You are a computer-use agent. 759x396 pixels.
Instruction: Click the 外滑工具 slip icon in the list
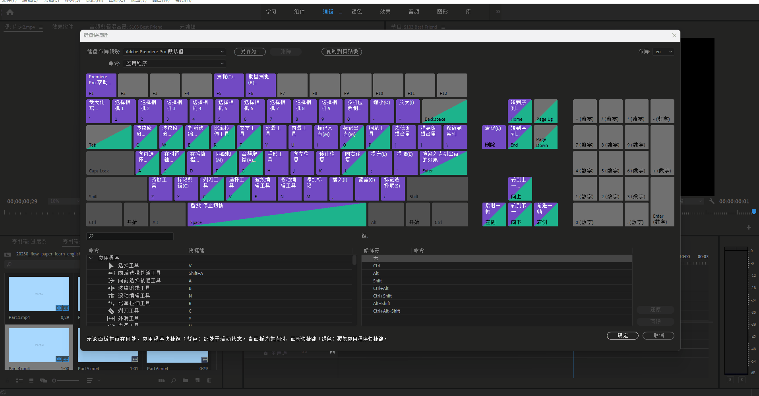(111, 319)
